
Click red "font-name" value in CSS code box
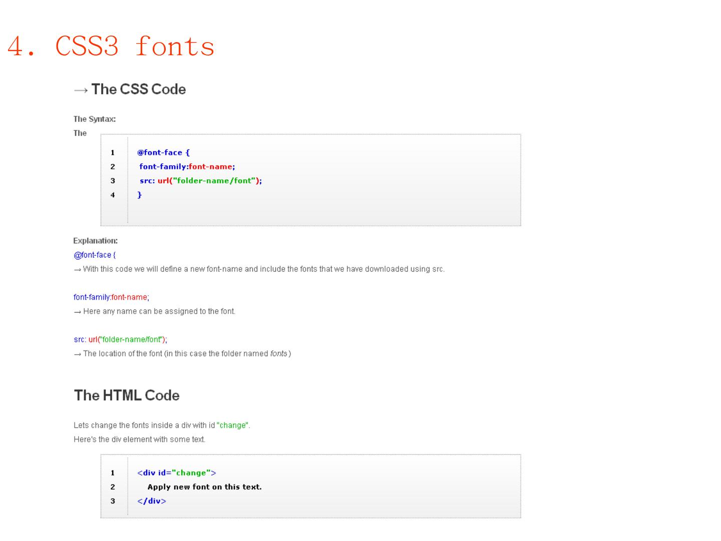point(210,167)
